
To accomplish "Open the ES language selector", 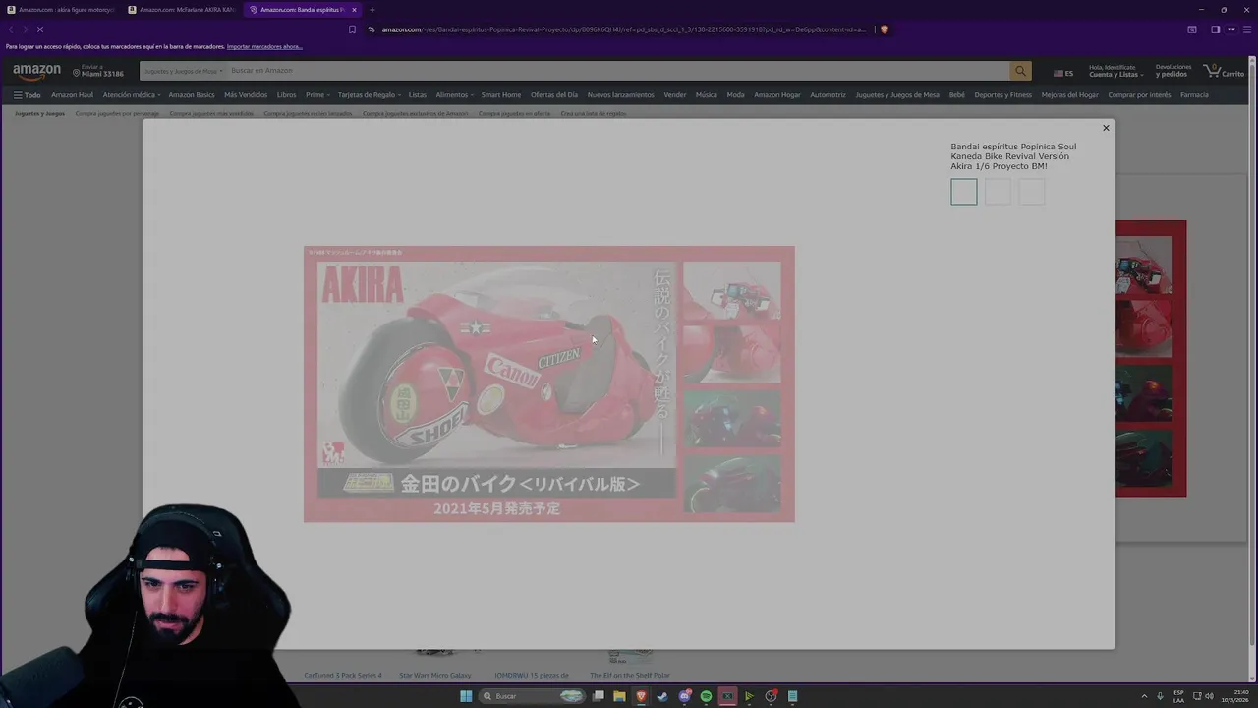I will [x=1063, y=73].
